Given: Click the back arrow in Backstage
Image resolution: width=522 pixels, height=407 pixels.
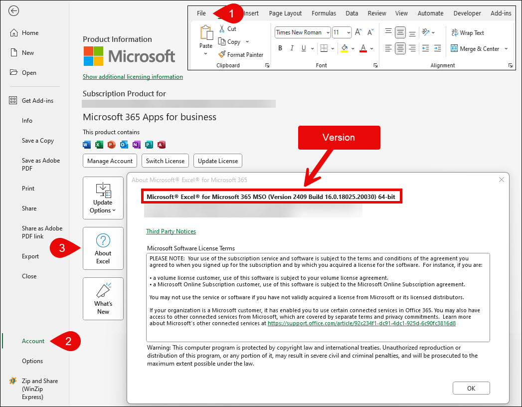Looking at the screenshot, I should pos(14,11).
